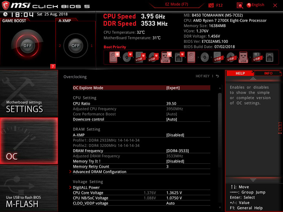This screenshot has width=283, height=212.
Task: Select the legacy USB key boot icon
Action: 243,57
